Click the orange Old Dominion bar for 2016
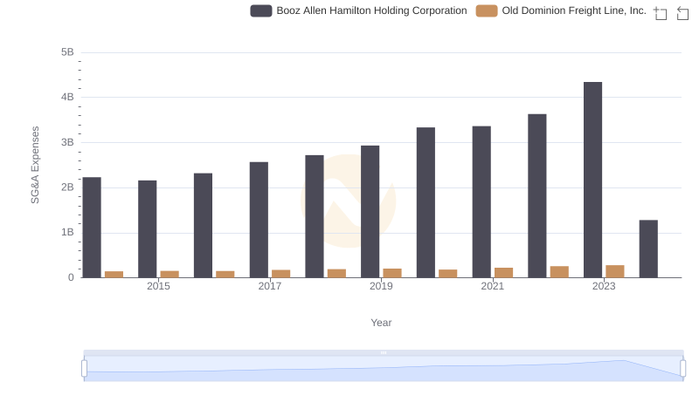Image resolution: width=699 pixels, height=402 pixels. point(225,275)
